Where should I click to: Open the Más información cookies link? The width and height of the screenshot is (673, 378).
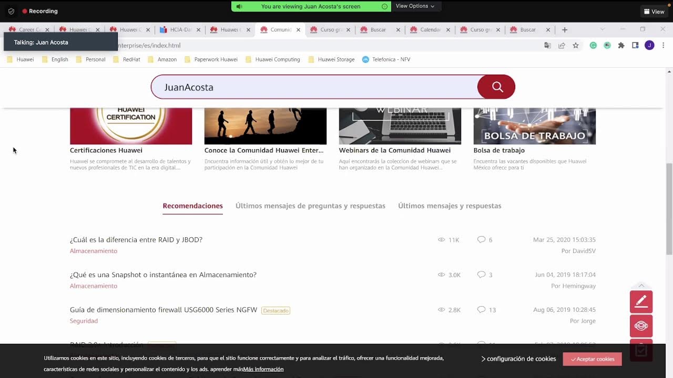[263, 369]
